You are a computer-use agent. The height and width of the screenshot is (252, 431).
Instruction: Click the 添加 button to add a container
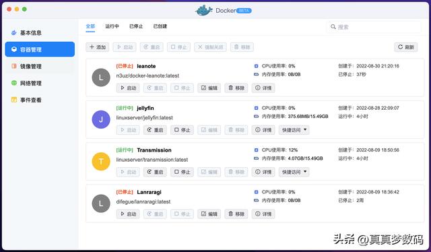pos(97,47)
